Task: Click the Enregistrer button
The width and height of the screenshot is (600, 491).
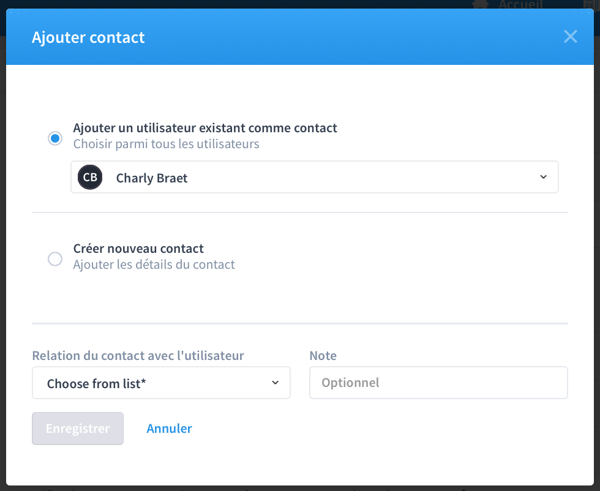Action: [x=78, y=428]
